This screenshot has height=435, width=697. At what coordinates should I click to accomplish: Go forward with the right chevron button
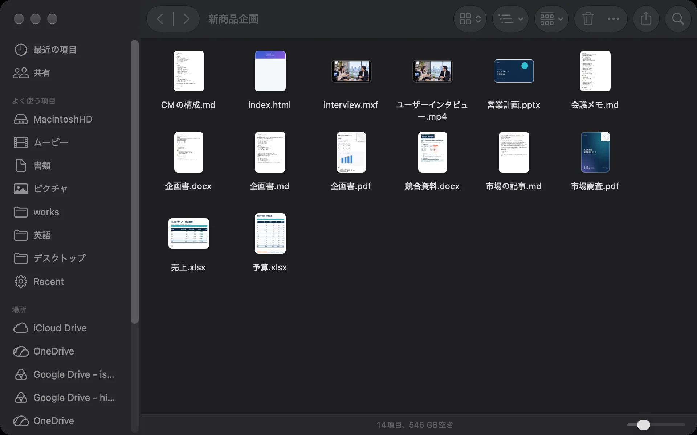pos(186,19)
